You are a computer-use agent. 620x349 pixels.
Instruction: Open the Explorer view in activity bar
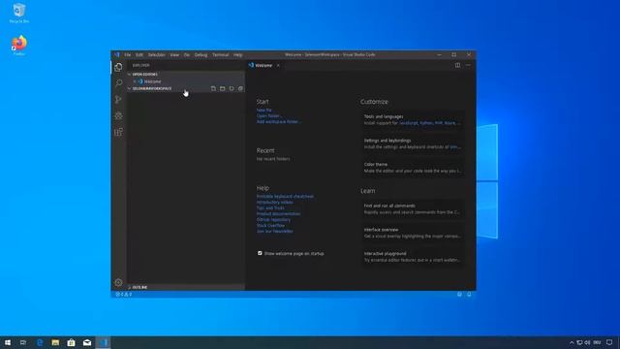[118, 67]
